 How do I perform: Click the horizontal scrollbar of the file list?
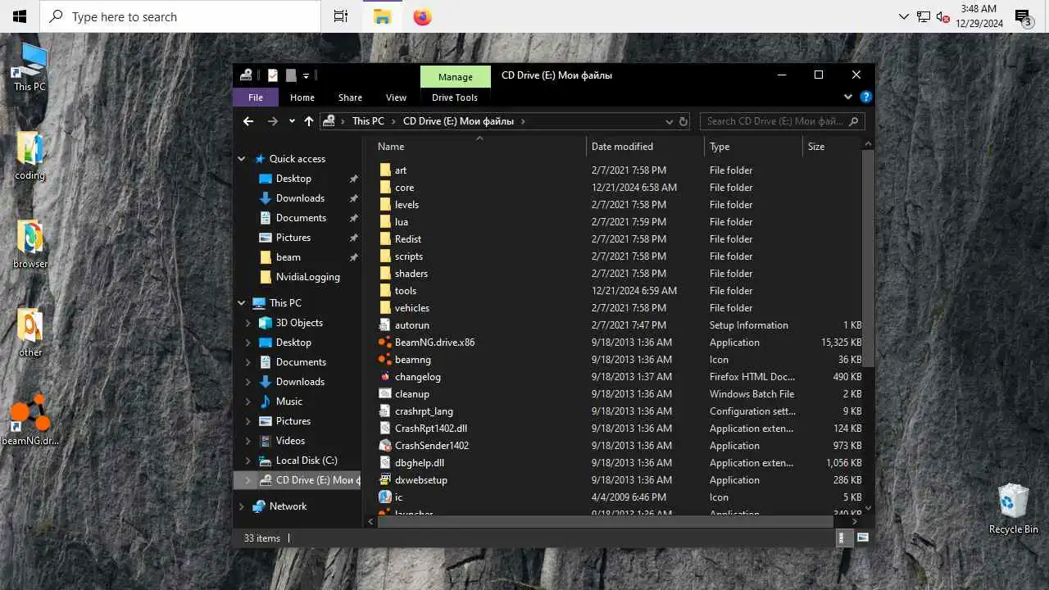606,521
